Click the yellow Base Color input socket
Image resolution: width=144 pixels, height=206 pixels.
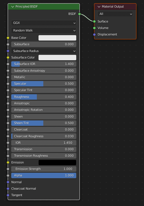point(8,38)
